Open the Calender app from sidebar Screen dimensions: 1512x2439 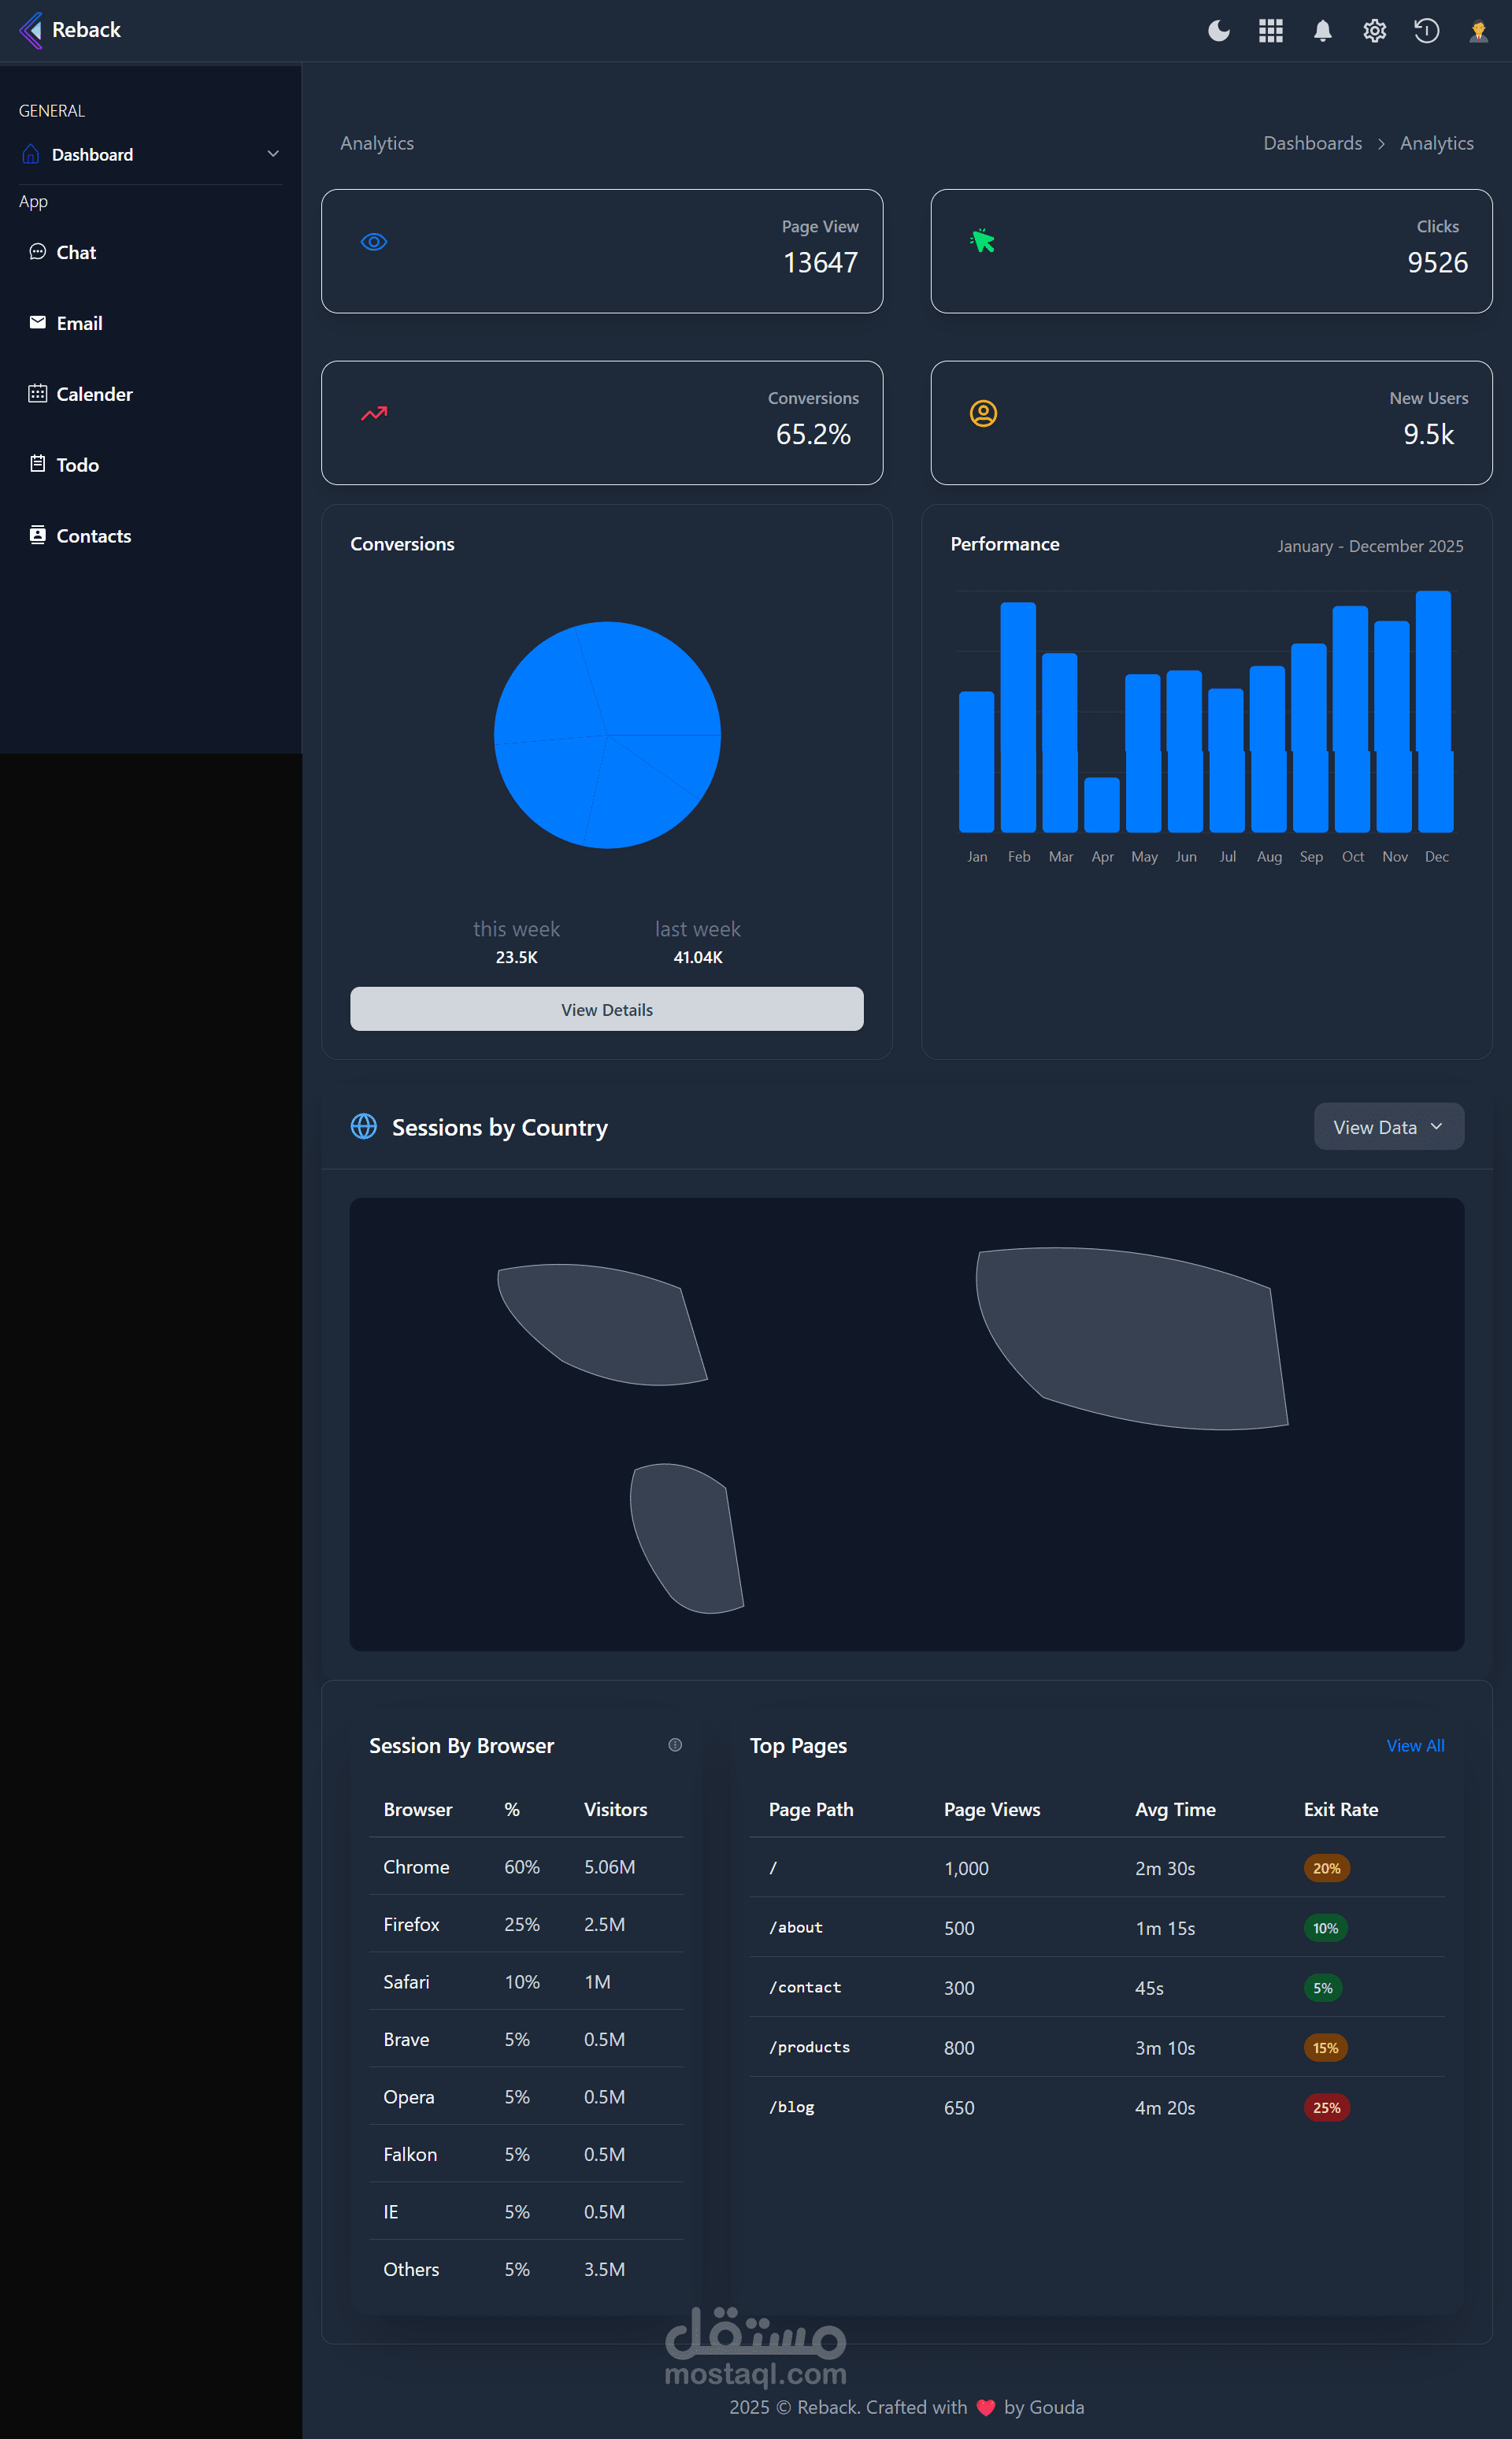(94, 393)
